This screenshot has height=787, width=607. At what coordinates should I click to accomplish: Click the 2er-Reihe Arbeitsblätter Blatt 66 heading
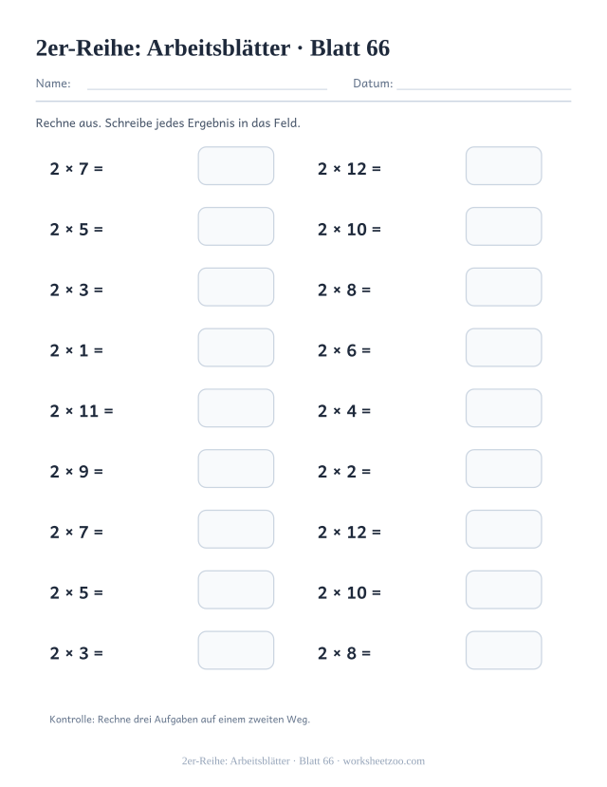(212, 48)
